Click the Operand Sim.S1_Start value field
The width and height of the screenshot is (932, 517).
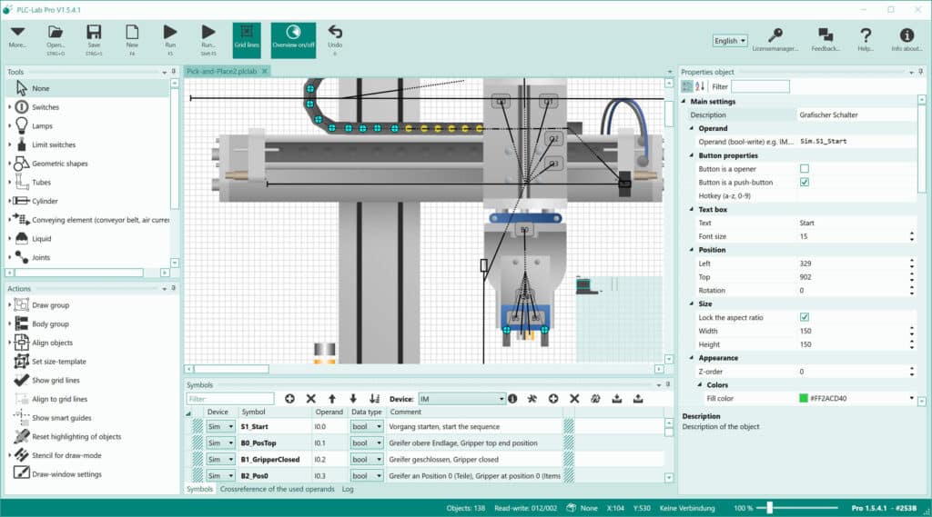point(856,142)
